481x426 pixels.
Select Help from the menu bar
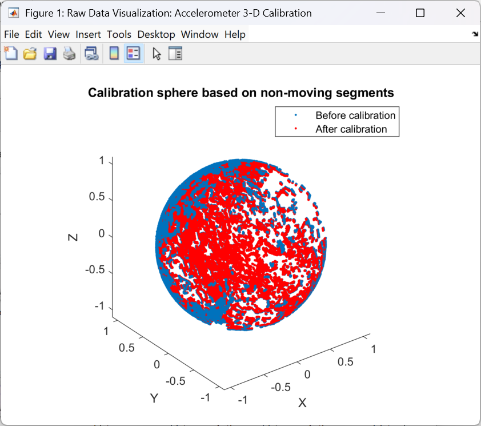tap(235, 34)
